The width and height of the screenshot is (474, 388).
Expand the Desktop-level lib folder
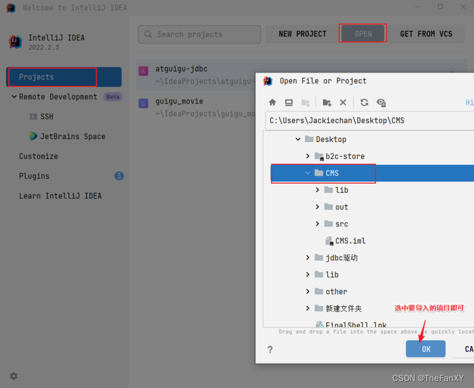[x=308, y=274]
